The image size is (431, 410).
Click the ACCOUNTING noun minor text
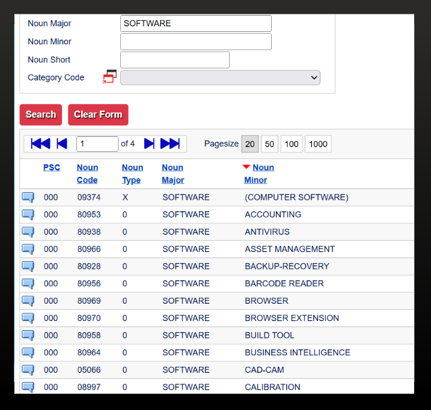click(x=273, y=215)
